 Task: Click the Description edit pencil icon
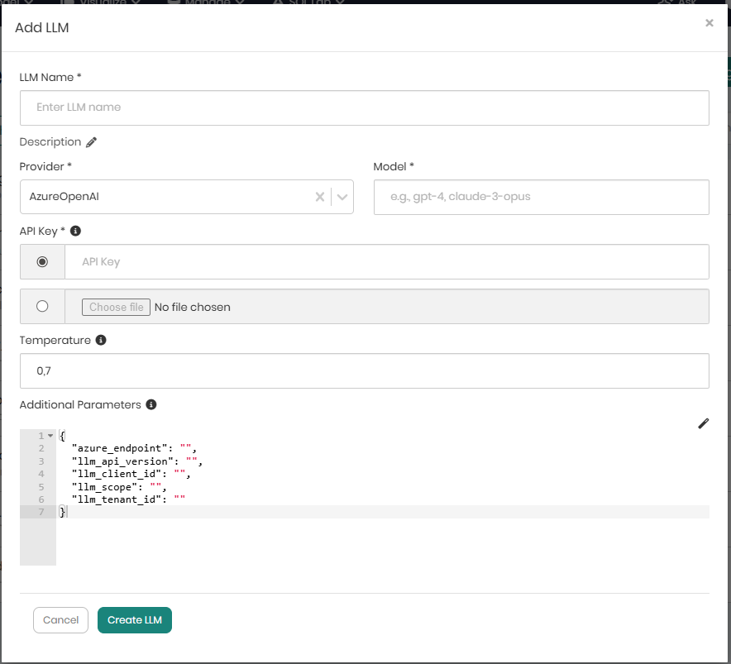point(91,141)
